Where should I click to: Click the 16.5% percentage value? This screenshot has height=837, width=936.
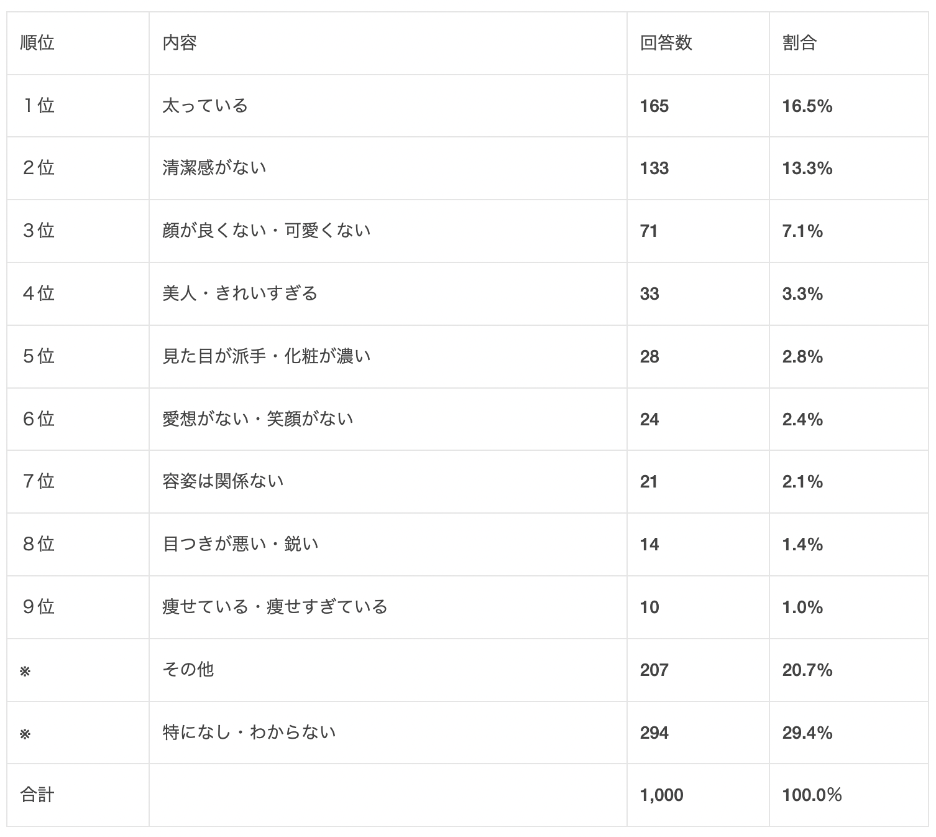click(x=807, y=106)
